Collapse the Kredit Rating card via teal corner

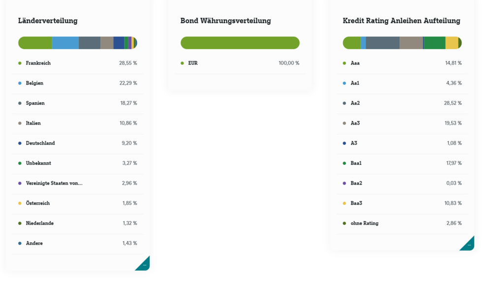469,245
